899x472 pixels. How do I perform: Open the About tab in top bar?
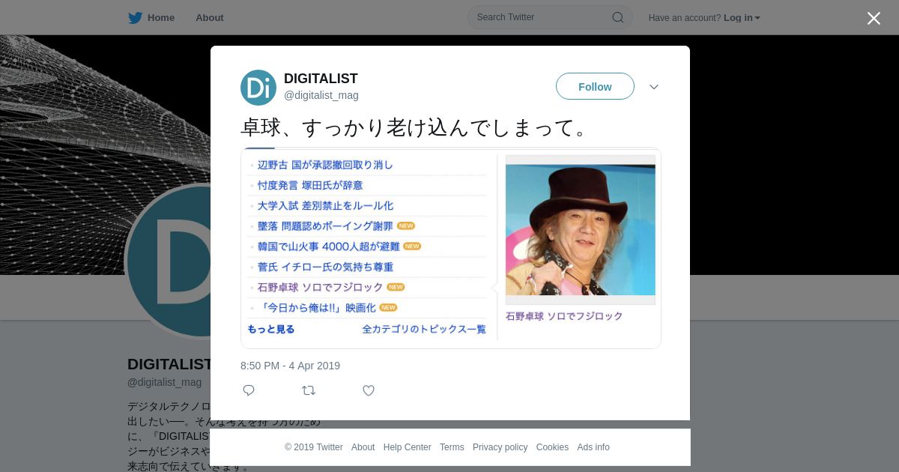(209, 18)
